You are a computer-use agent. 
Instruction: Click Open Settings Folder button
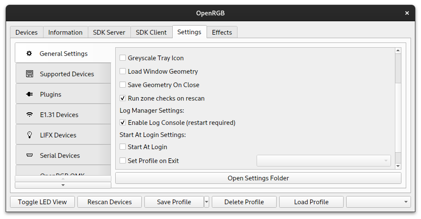pos(258,178)
